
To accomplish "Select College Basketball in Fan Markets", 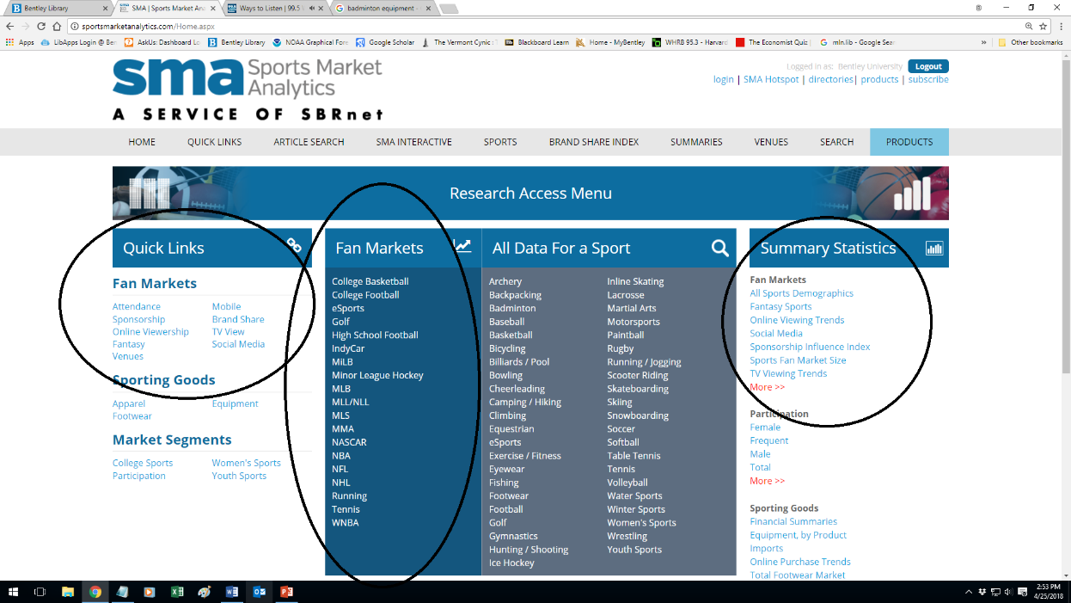I will (x=370, y=281).
